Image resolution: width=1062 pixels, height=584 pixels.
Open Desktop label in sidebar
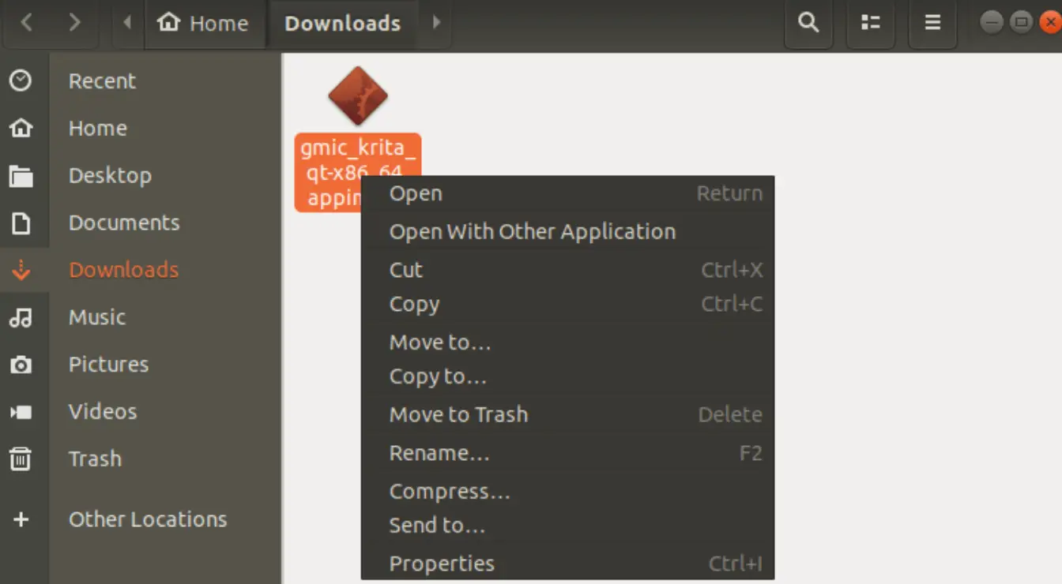pyautogui.click(x=110, y=175)
